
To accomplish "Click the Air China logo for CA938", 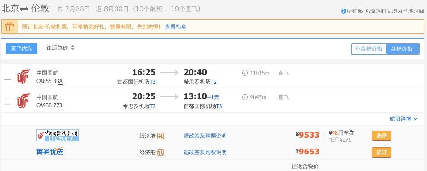I will coord(23,101).
